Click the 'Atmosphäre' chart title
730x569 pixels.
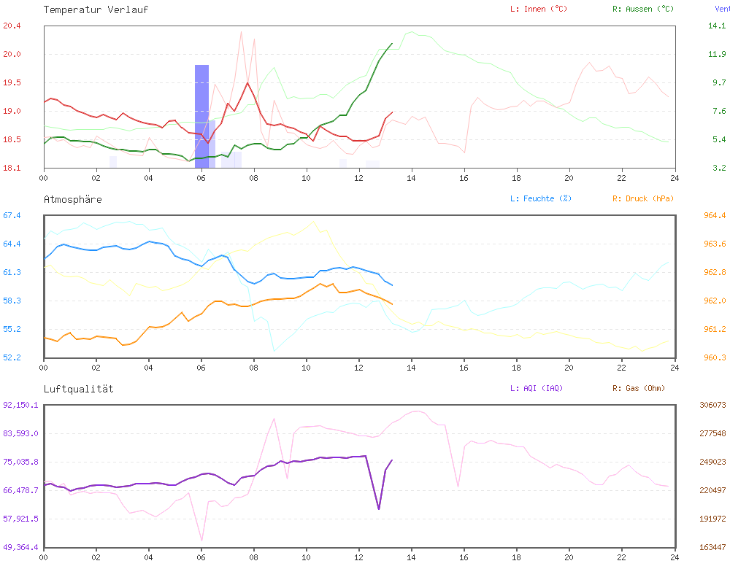click(x=73, y=199)
